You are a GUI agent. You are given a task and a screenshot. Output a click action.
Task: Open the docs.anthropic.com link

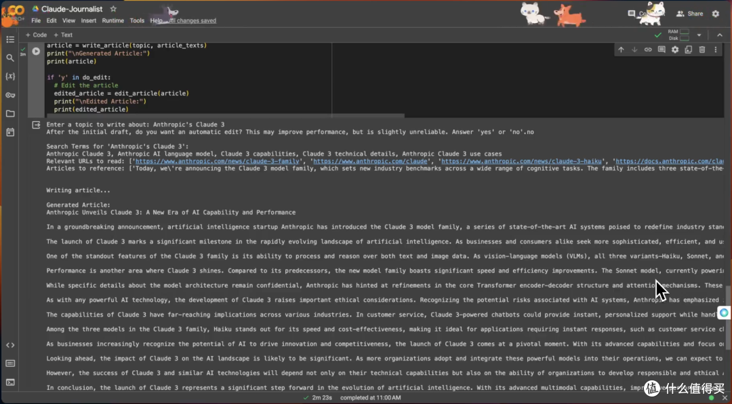point(670,161)
